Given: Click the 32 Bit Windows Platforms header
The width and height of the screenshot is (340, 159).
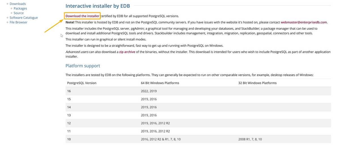Looking at the screenshot, I should 257,83.
